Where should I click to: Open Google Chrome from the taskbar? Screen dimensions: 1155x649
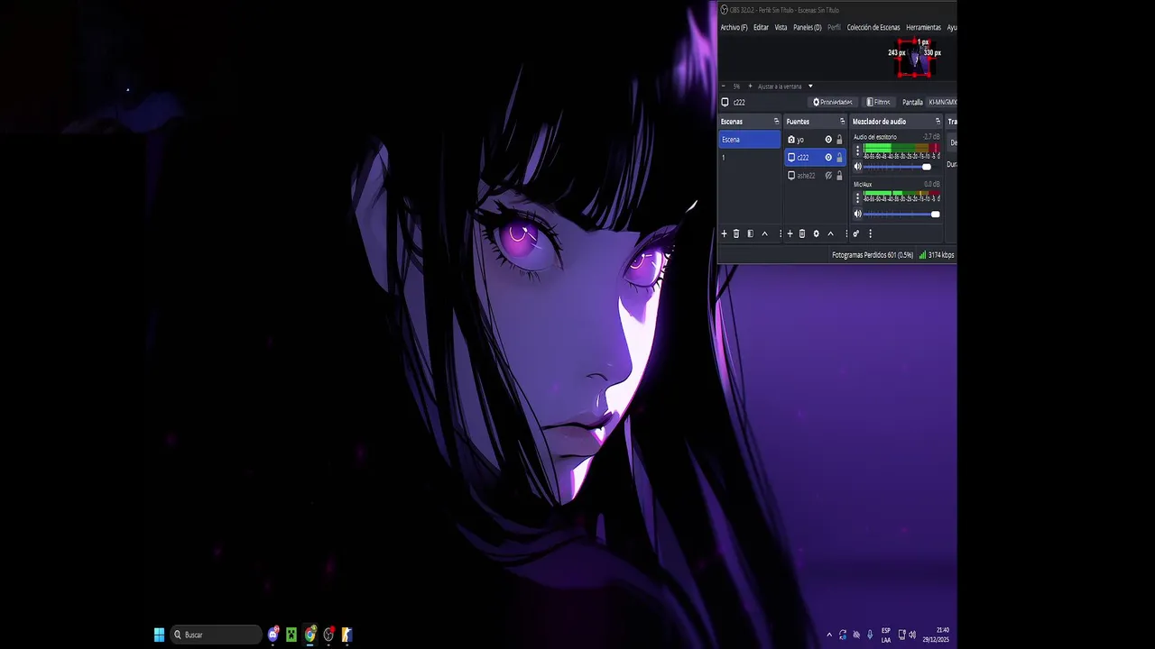tap(310, 635)
